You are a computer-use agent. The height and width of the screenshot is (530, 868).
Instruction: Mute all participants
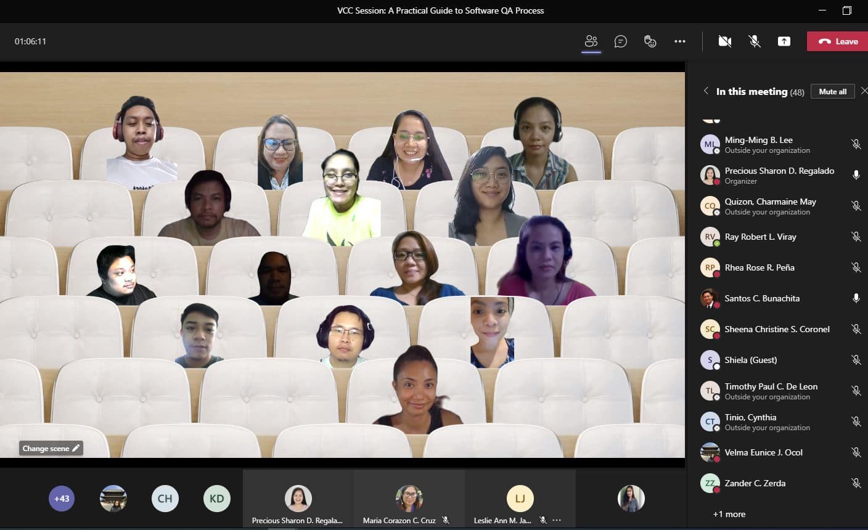coord(832,91)
